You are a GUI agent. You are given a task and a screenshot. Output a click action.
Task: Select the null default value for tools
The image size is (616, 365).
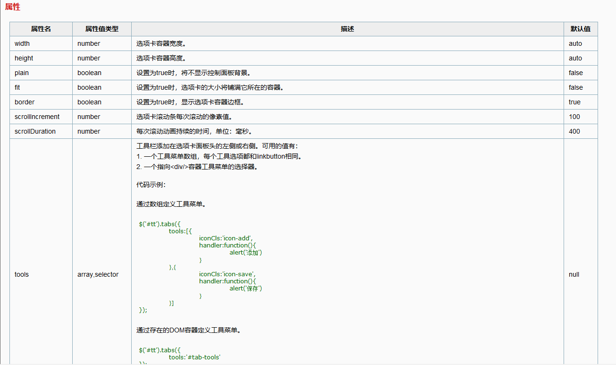click(573, 274)
